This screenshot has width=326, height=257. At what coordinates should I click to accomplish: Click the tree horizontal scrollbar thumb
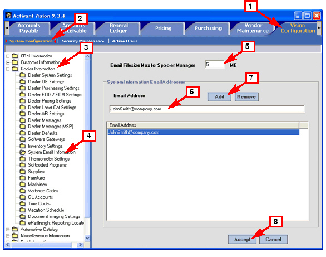(41, 245)
